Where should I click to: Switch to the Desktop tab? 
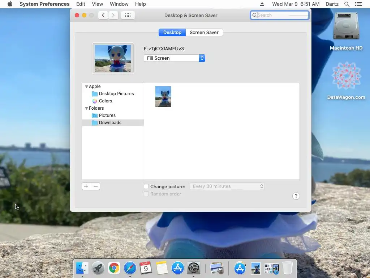click(x=172, y=32)
